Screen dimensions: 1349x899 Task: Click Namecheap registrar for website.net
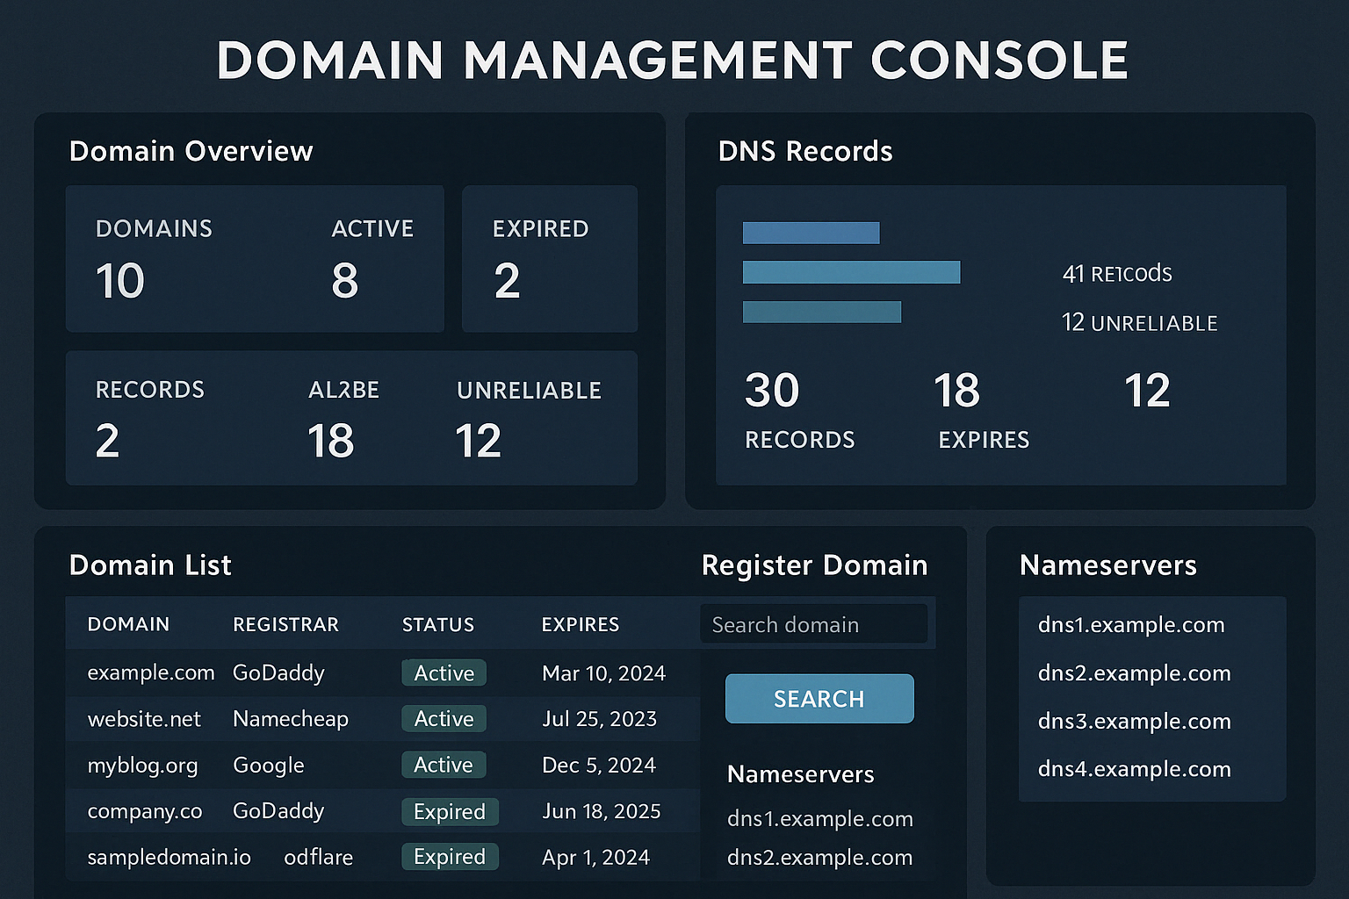[x=291, y=719]
